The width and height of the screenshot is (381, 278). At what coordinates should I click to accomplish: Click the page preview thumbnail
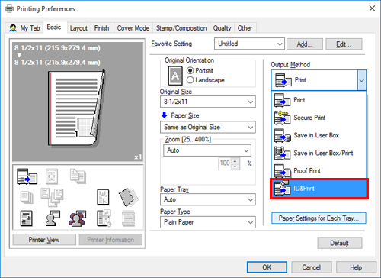(78, 102)
